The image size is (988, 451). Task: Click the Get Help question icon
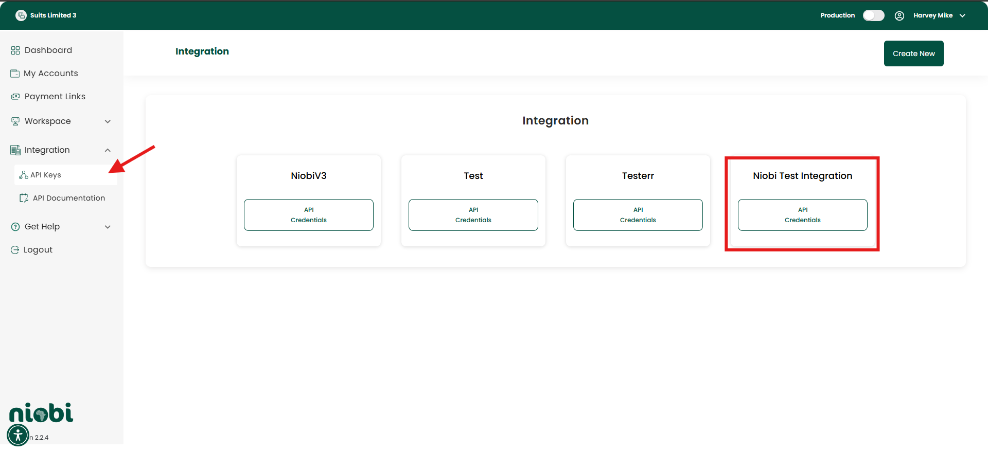tap(15, 227)
